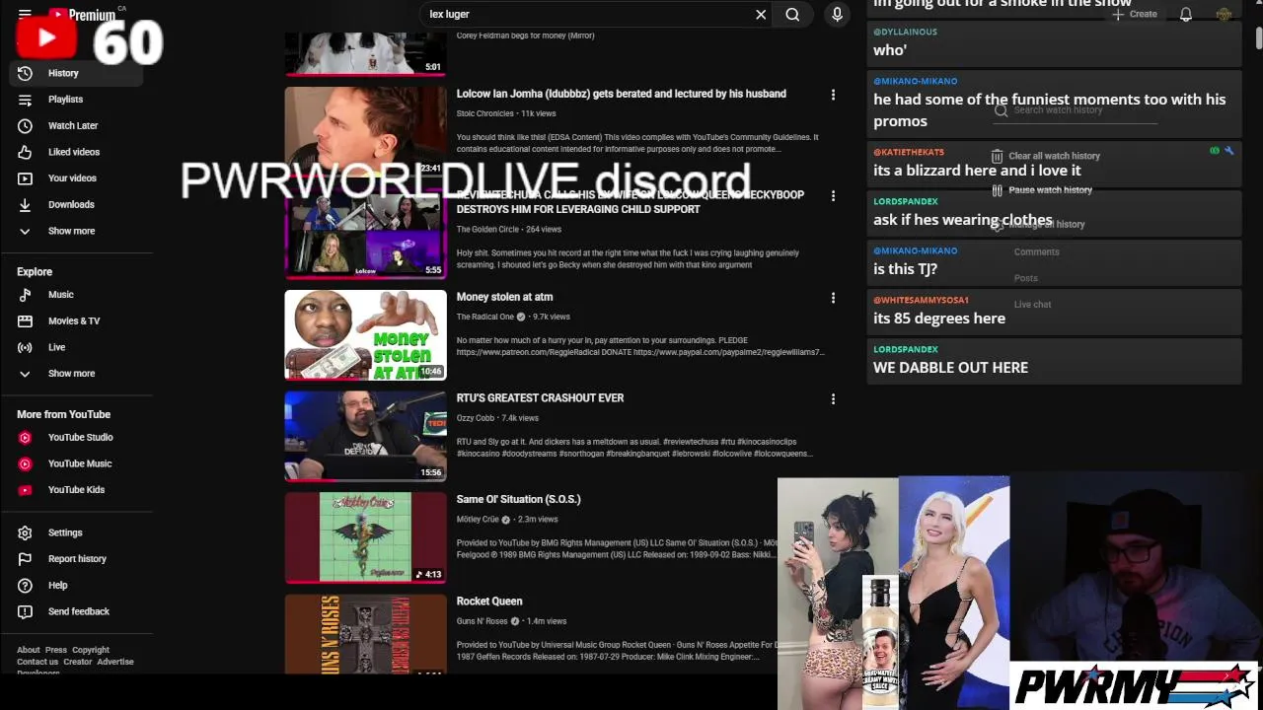
Task: Go to the Stoic Chronicles channel
Action: [x=484, y=113]
